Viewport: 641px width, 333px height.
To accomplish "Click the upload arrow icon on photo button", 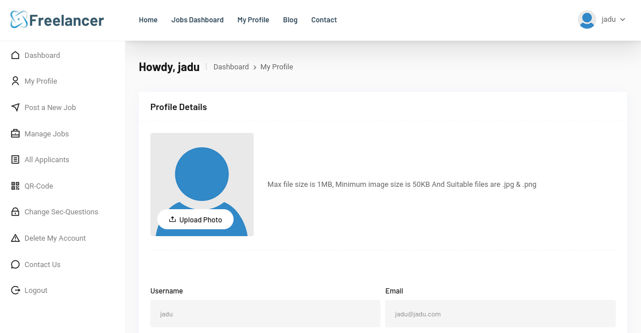I will pos(173,219).
